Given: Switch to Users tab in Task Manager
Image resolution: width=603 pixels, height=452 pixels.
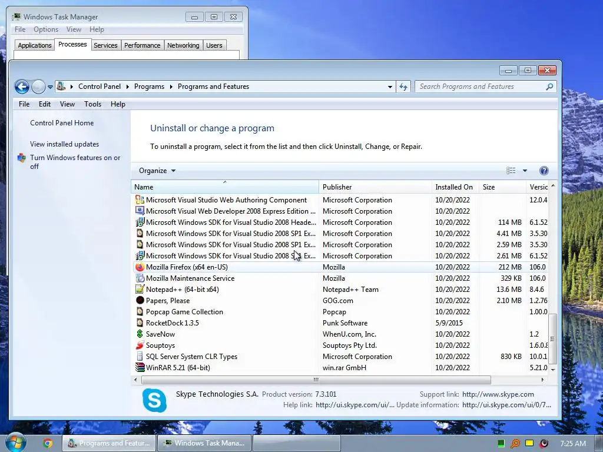Looking at the screenshot, I should click(214, 45).
